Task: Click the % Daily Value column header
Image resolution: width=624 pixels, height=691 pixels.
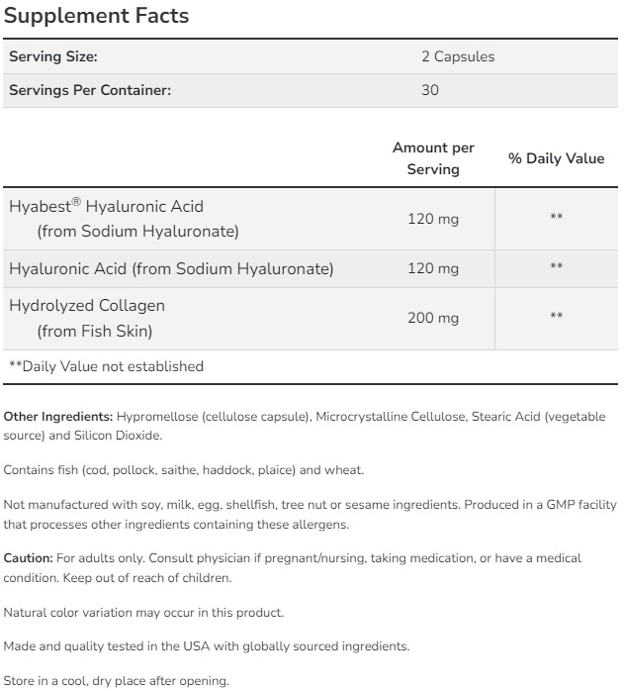Action: [x=556, y=158]
